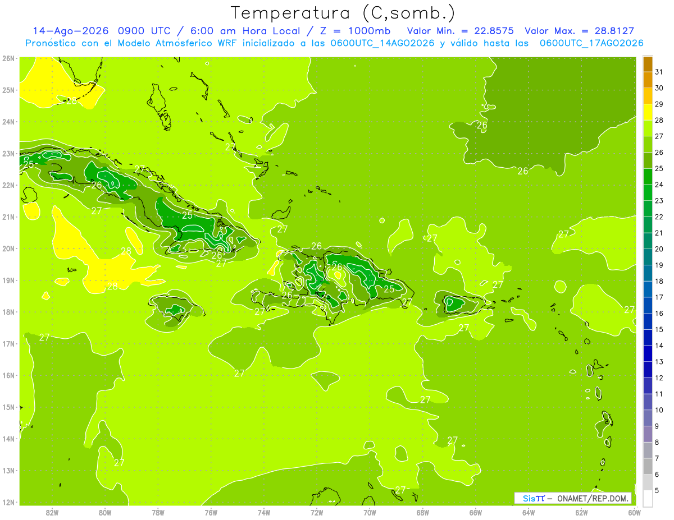Click the legend value 20
The width and height of the screenshot is (674, 520).
tap(659, 249)
